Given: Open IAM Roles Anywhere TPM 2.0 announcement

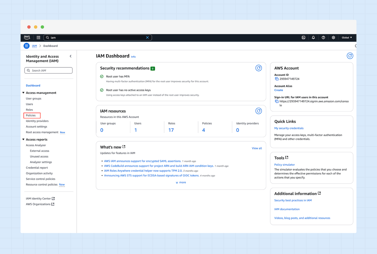Looking at the screenshot, I should pos(143,171).
